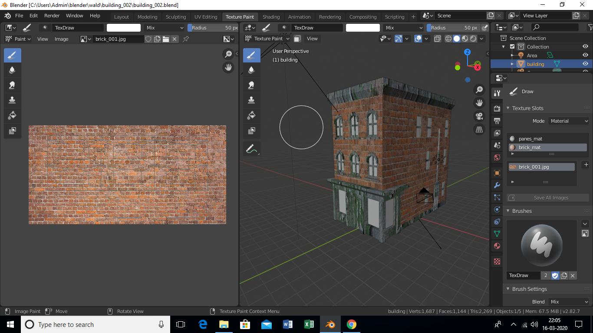Click the zoom icon in the image editor
This screenshot has width=593, height=333.
coord(228,54)
